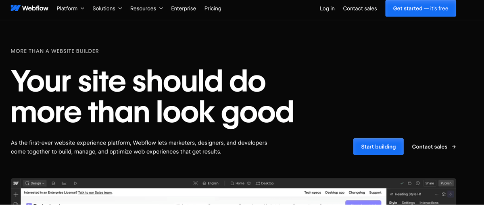The width and height of the screenshot is (484, 205).
Task: Open the comments bubble icon near Share
Action: coord(417,183)
